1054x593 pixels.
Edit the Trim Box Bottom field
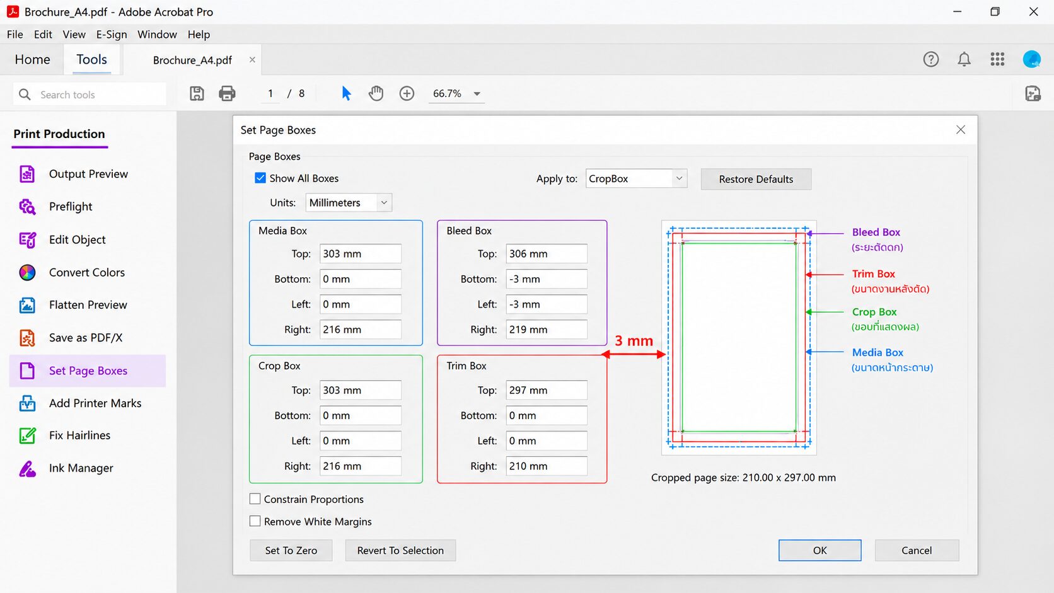(x=547, y=416)
